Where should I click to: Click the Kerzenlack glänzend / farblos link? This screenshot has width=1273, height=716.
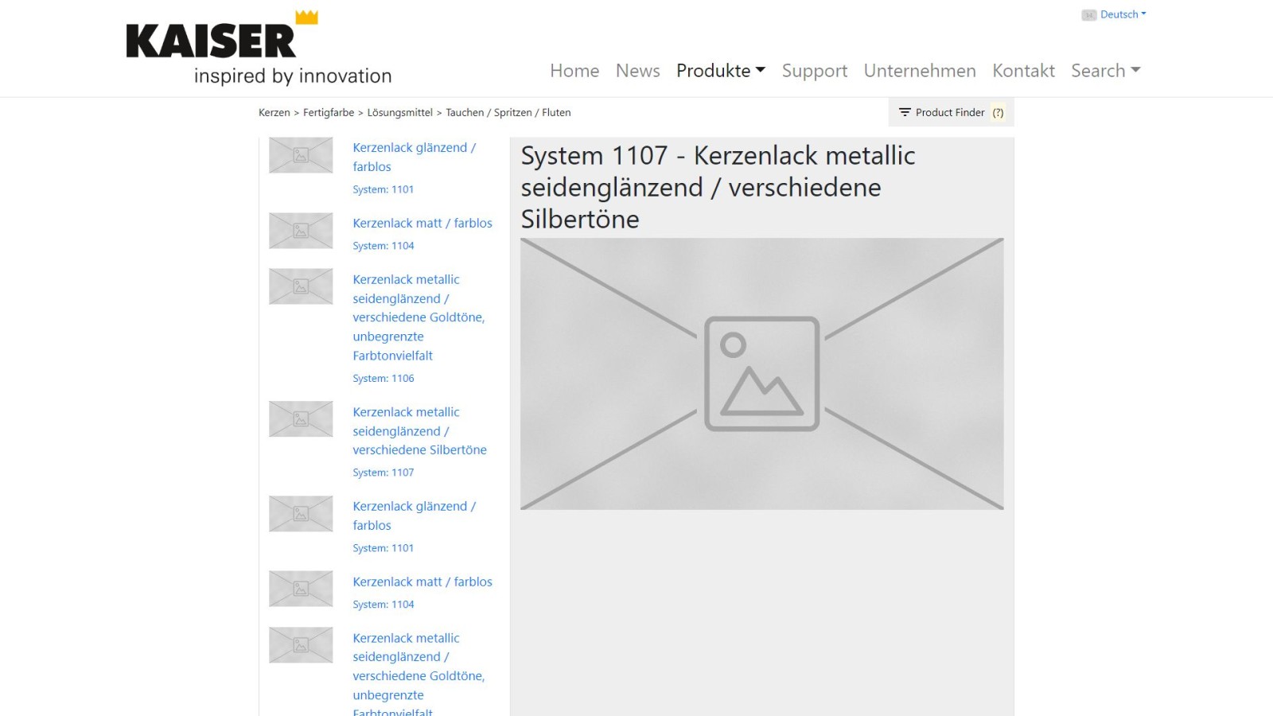(x=414, y=157)
